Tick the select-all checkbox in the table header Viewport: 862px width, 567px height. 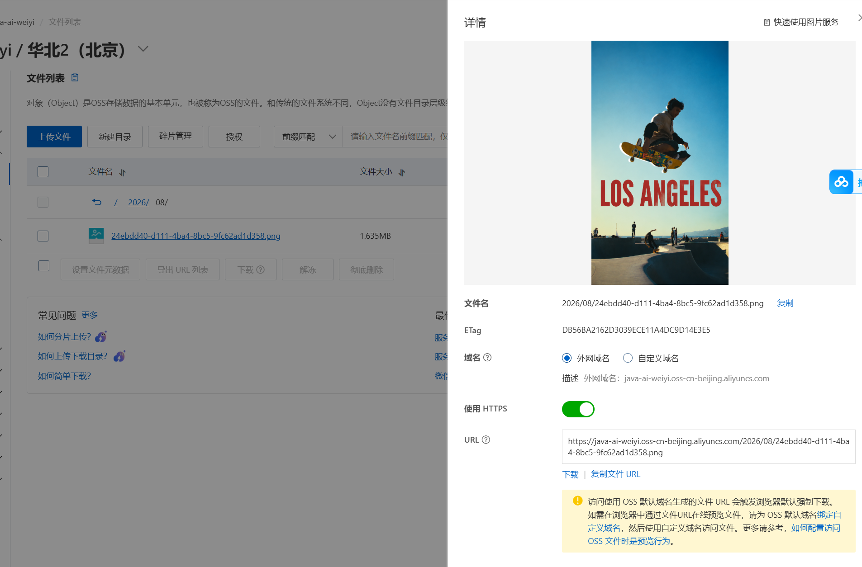point(43,172)
